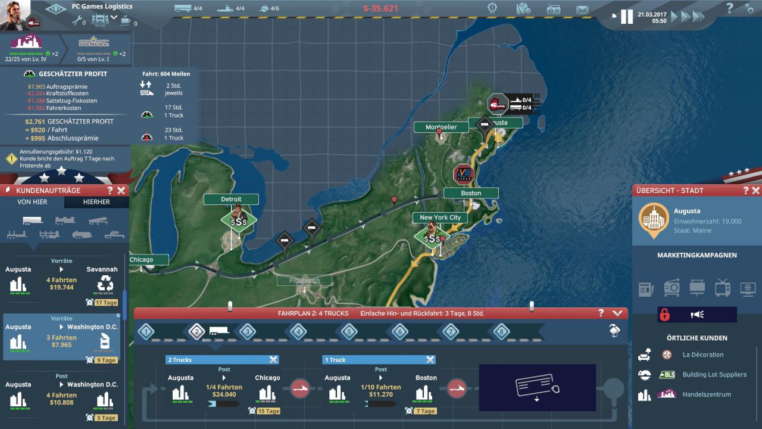762x429 pixels.
Task: Filter orders by tanker trailer type
Action: tap(82, 235)
